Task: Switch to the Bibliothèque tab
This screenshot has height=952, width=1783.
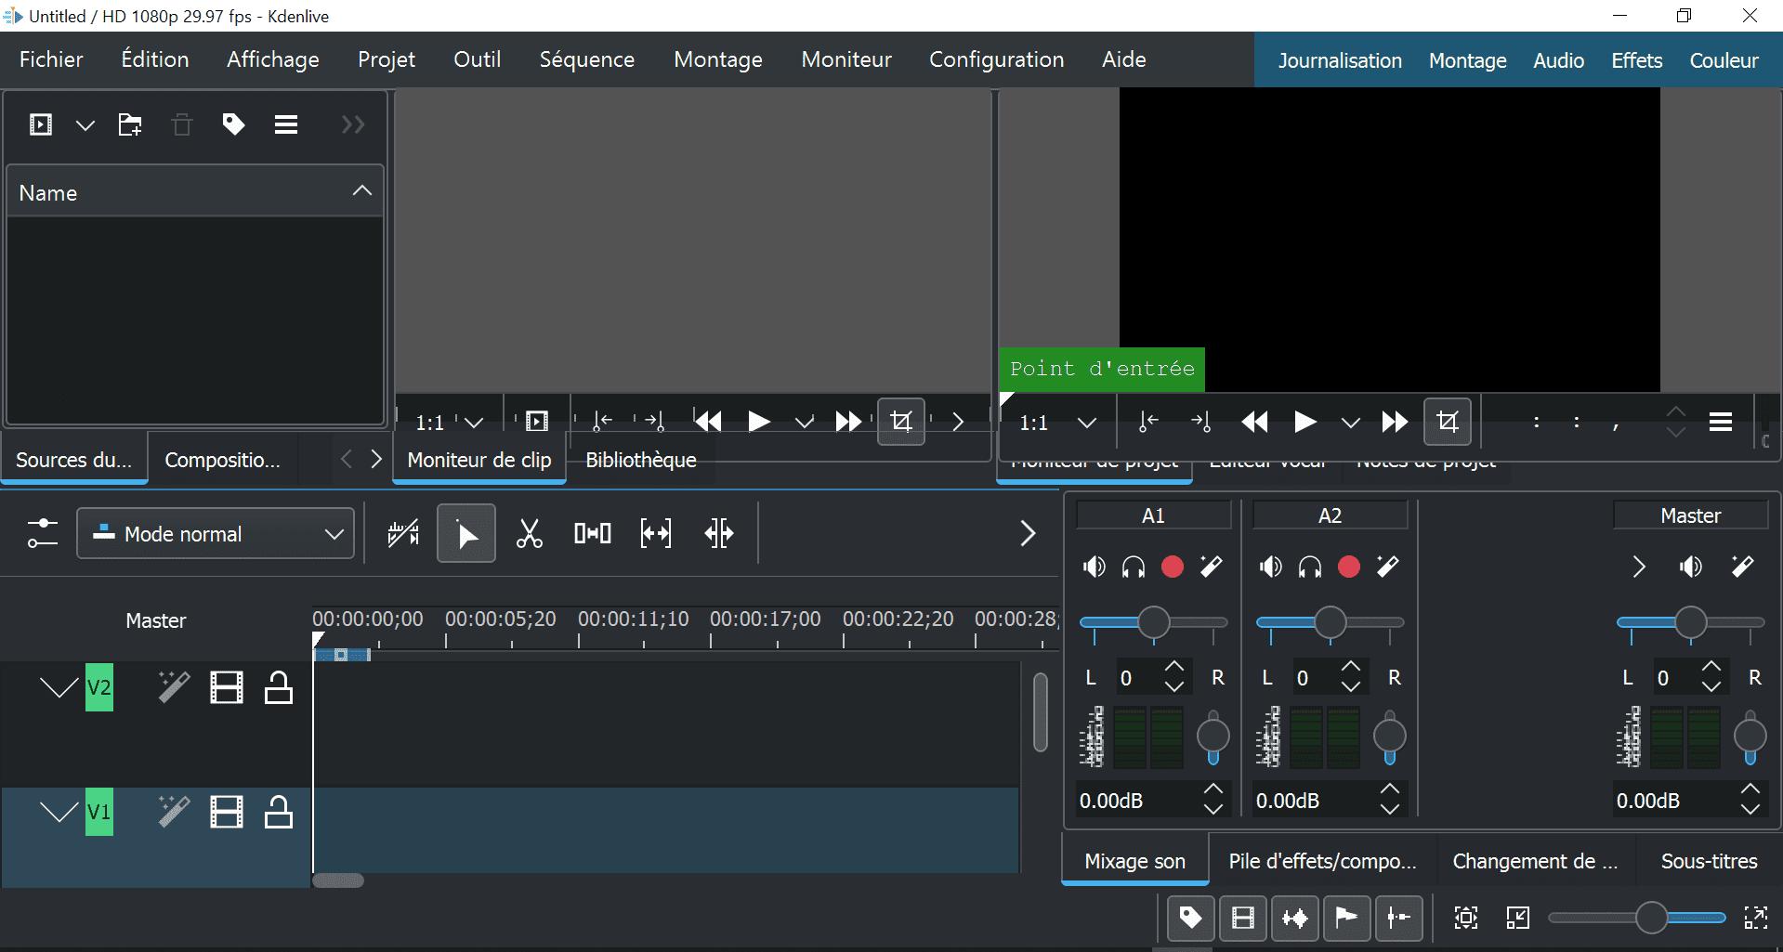Action: (639, 460)
